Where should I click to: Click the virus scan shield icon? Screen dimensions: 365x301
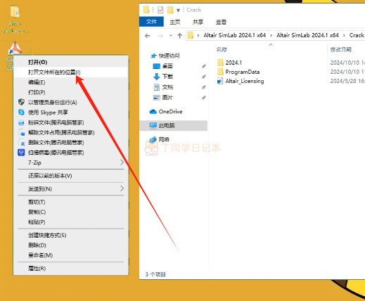21,153
